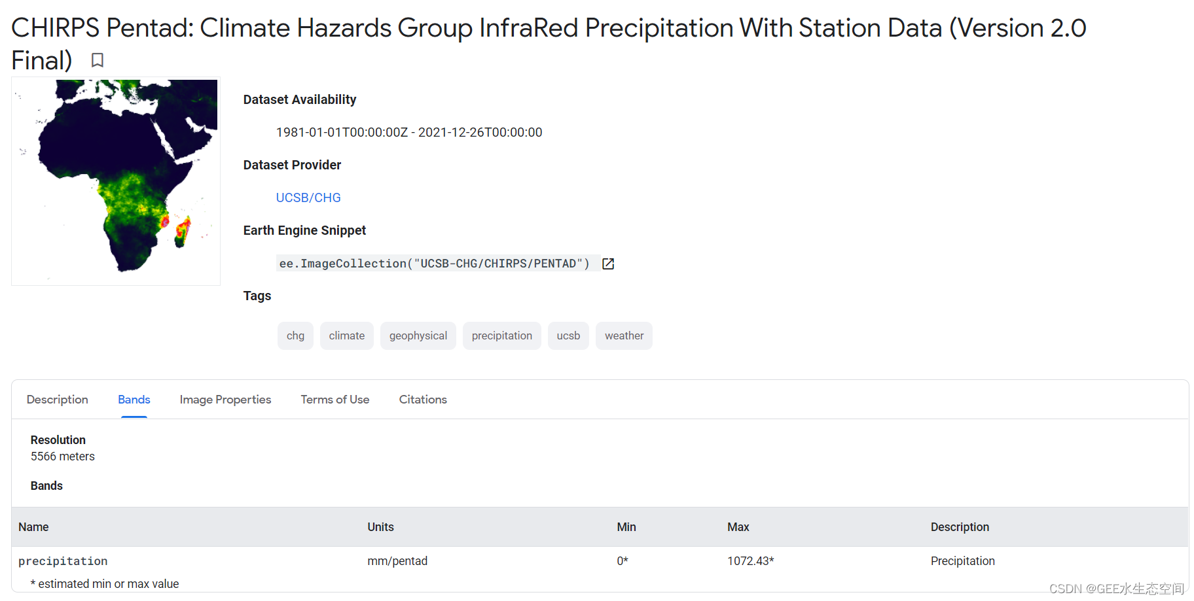Viewport: 1194px width, 601px height.
Task: Click the ee.ImageCollection code snippet text
Action: point(434,264)
